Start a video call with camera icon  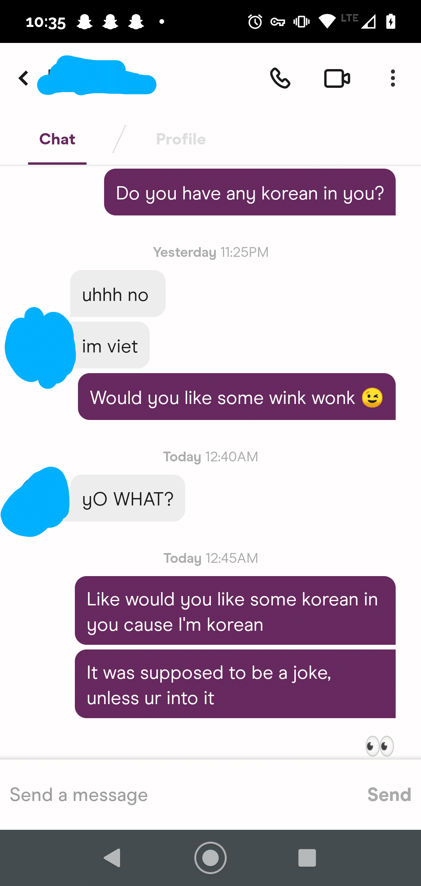(x=337, y=78)
